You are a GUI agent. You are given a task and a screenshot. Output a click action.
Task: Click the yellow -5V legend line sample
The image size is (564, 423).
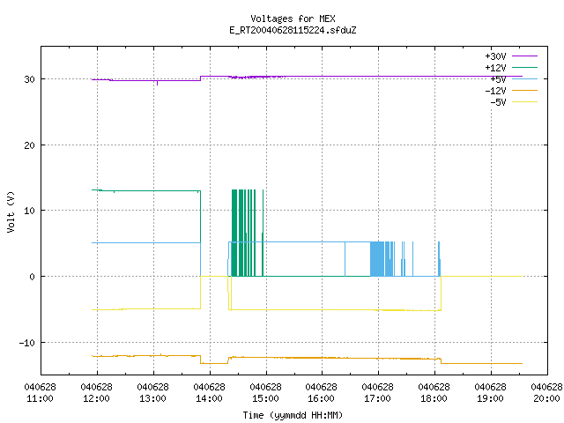(x=524, y=102)
